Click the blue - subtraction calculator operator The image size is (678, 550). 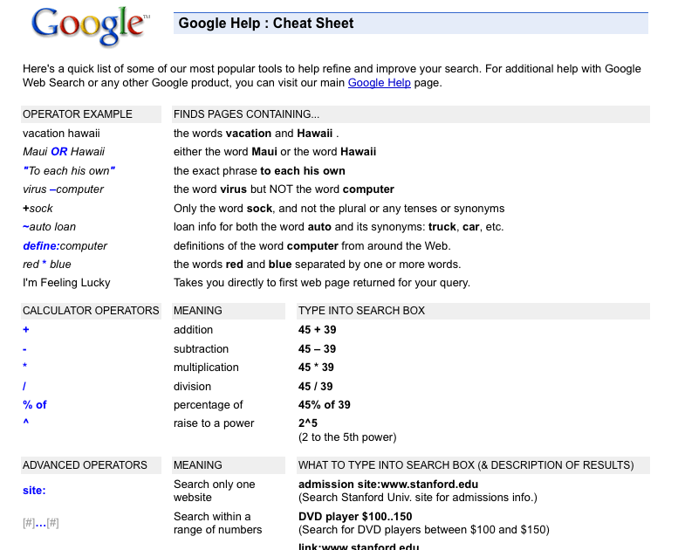pos(25,349)
